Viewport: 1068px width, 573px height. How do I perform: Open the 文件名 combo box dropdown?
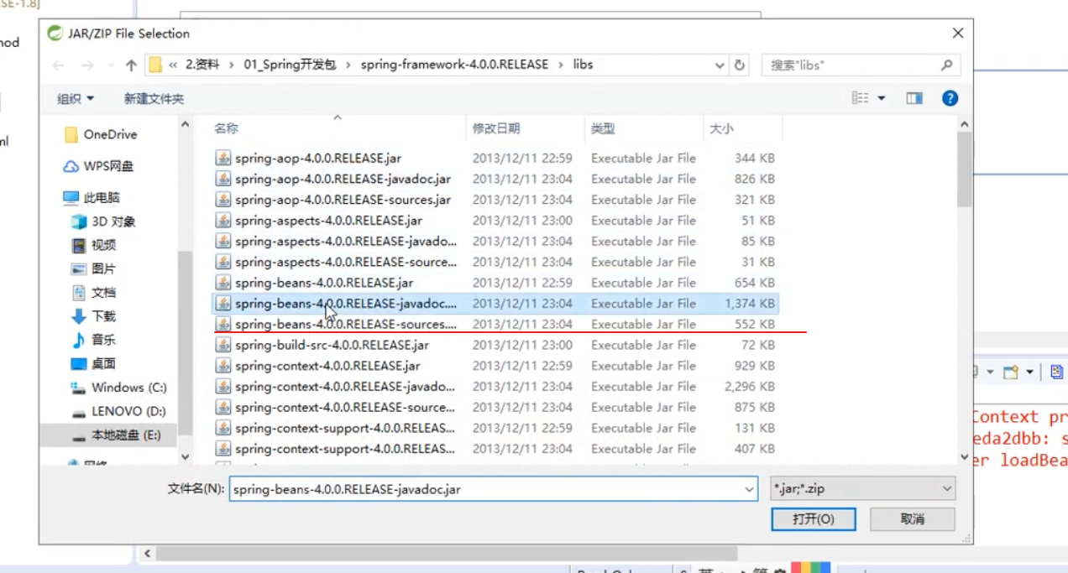click(749, 488)
